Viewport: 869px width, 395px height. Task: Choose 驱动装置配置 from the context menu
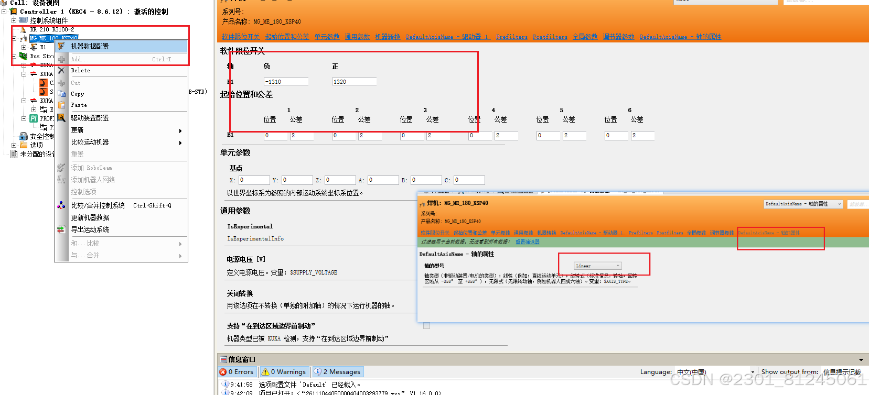tap(121, 118)
